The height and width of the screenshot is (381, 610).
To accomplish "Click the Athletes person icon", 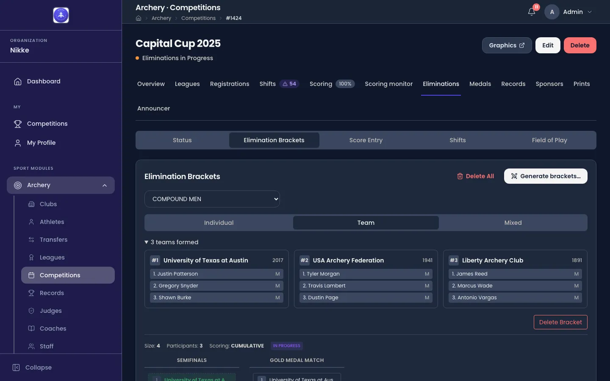I will [x=31, y=222].
